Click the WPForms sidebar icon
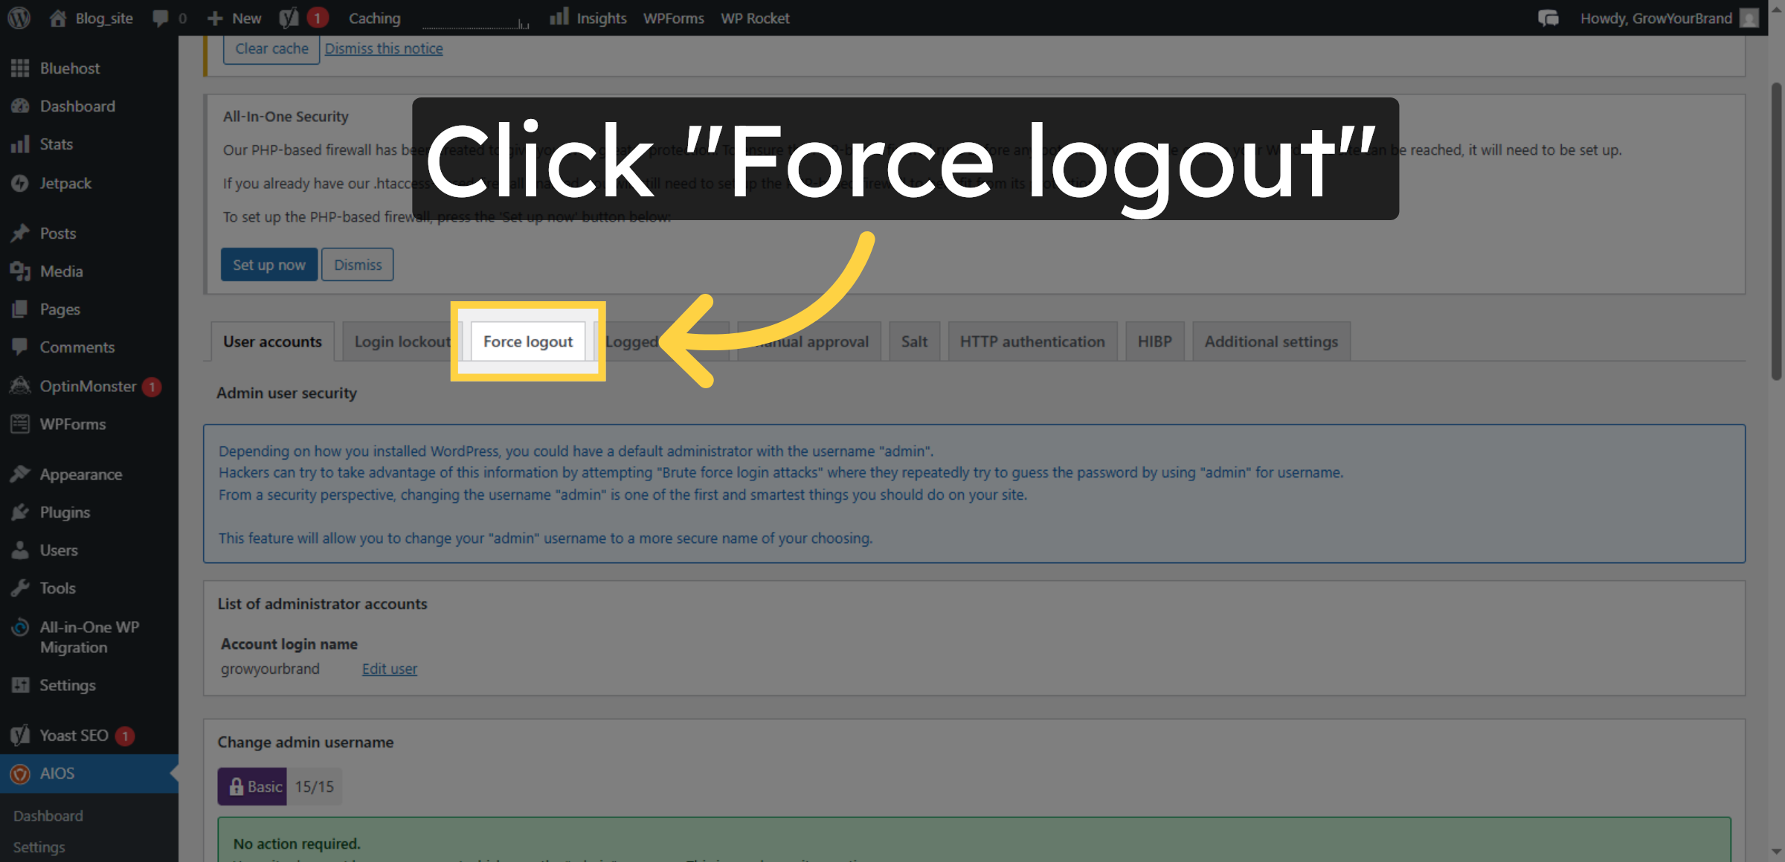Screen dimensions: 1785x862 [x=20, y=423]
